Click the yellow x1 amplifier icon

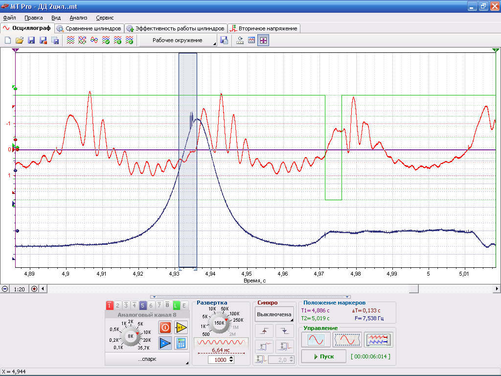tap(181, 328)
